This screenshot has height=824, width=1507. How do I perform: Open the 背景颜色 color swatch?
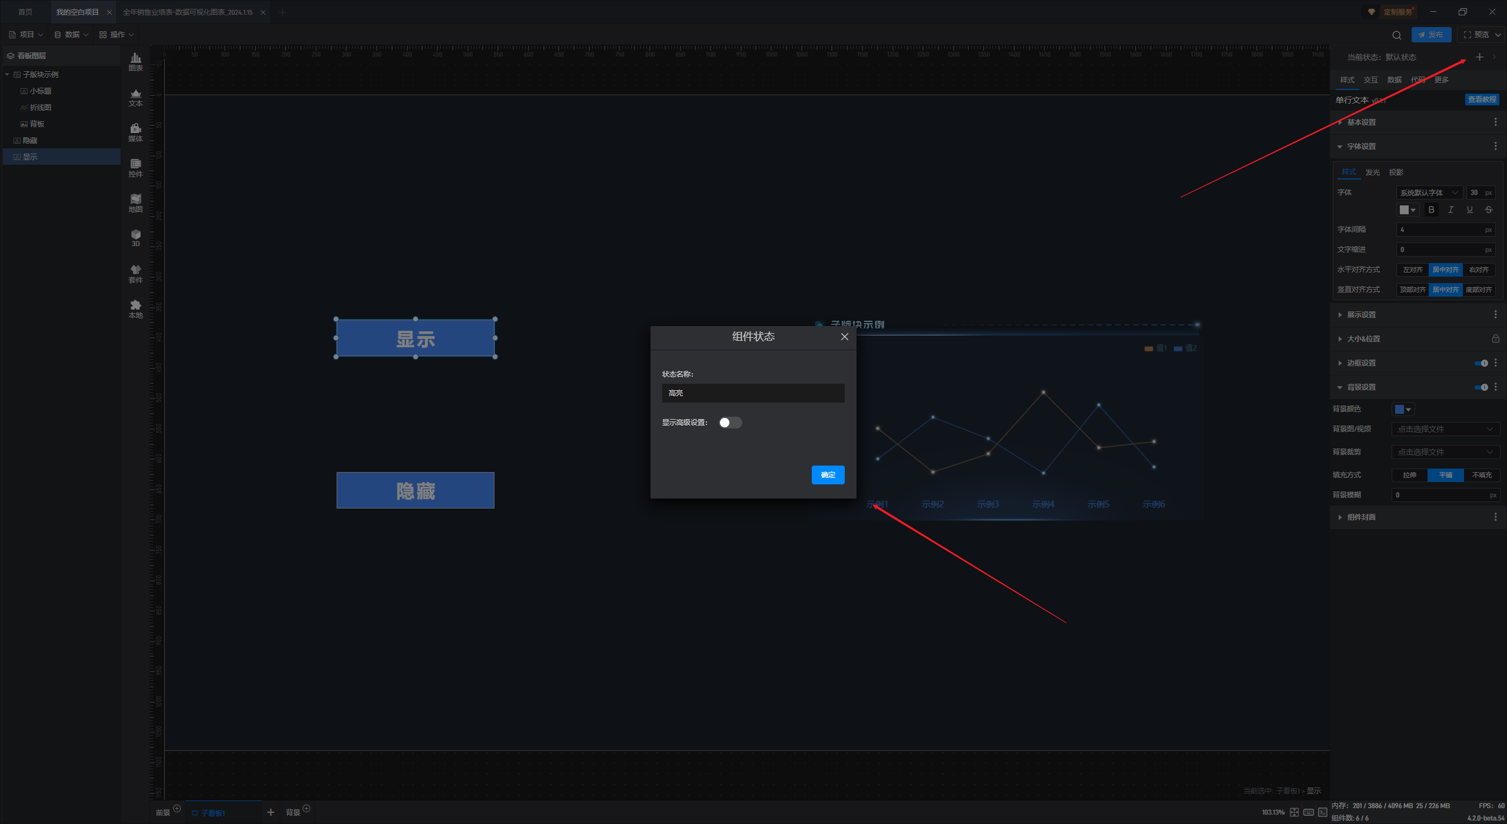click(x=1403, y=409)
